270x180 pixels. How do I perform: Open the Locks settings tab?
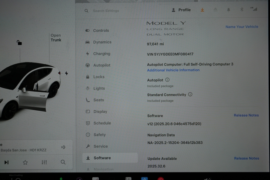click(x=95, y=77)
